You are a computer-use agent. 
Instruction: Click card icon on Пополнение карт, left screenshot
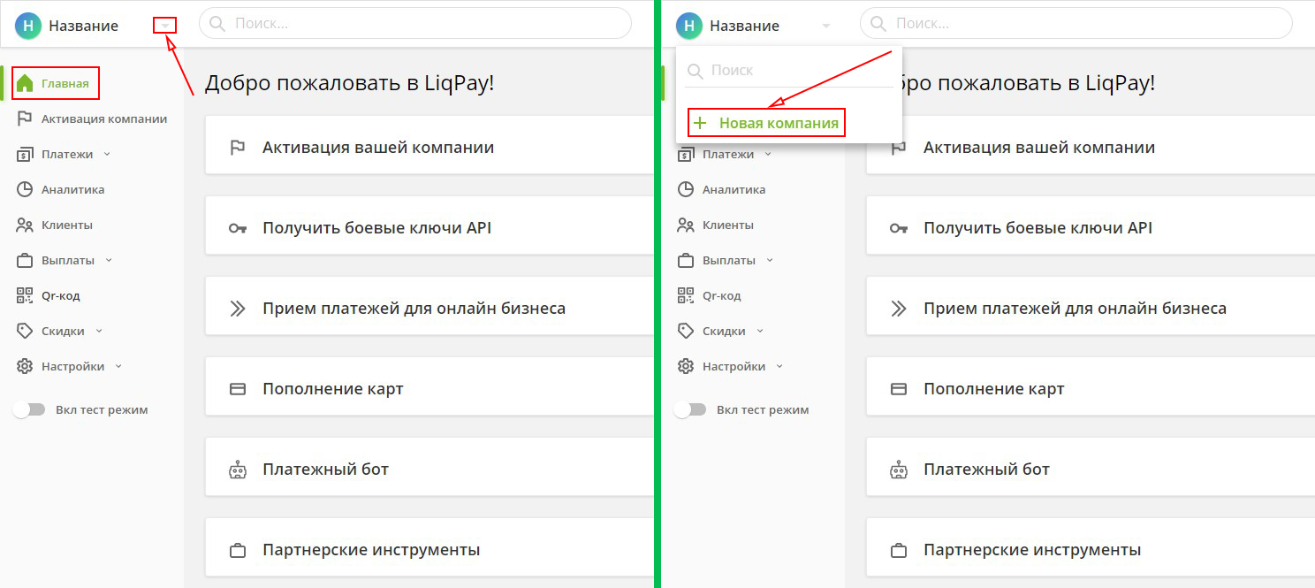(237, 389)
